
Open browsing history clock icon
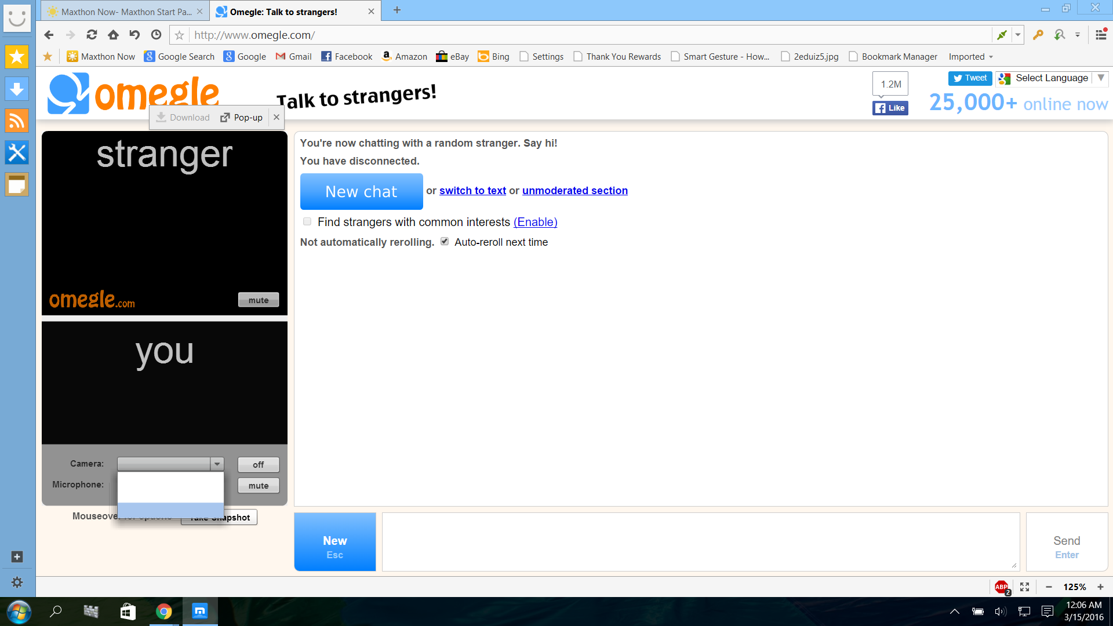tap(156, 35)
